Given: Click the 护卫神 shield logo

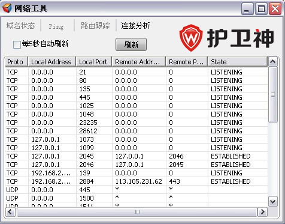Looking at the screenshot, I should coord(191,38).
